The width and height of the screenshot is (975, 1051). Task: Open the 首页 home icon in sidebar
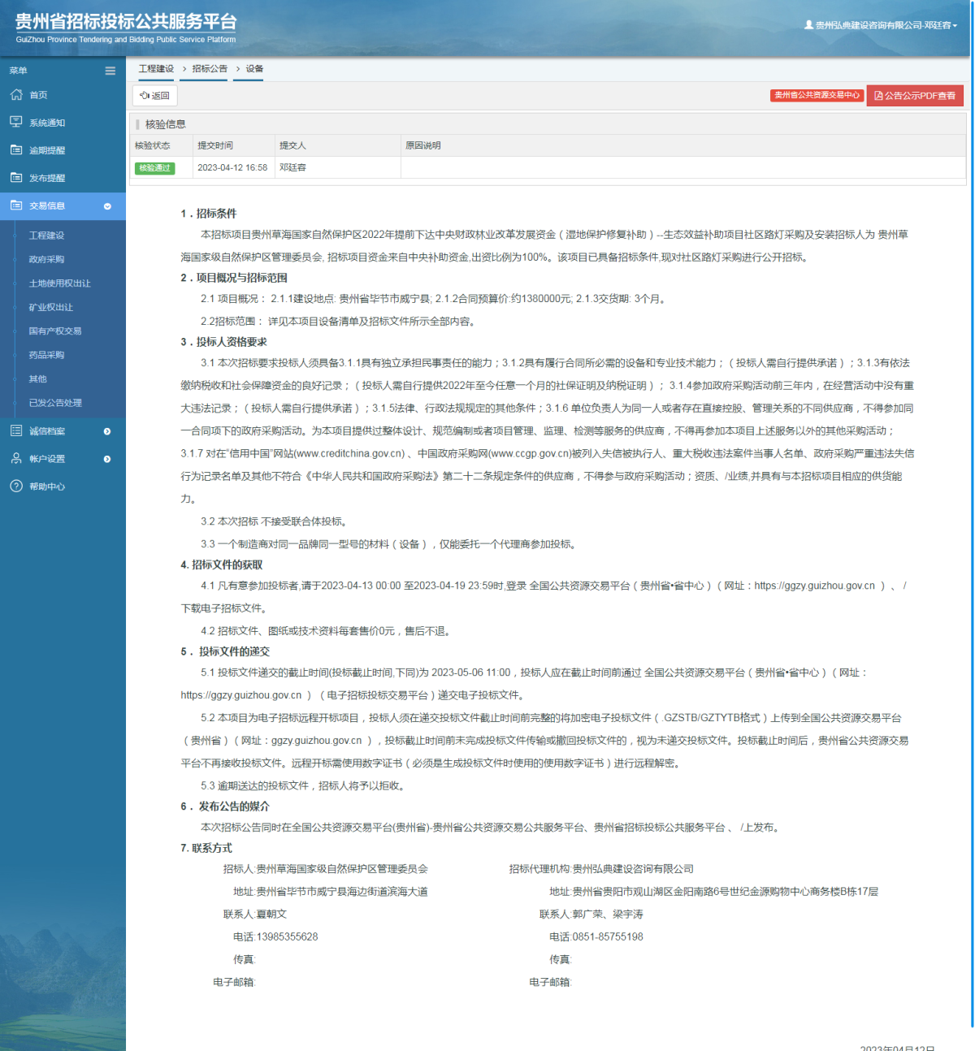pyautogui.click(x=16, y=94)
